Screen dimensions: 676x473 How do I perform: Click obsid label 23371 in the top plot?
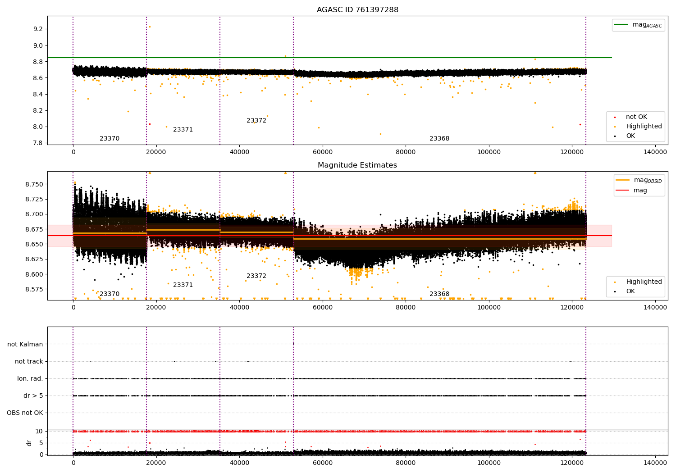point(183,130)
